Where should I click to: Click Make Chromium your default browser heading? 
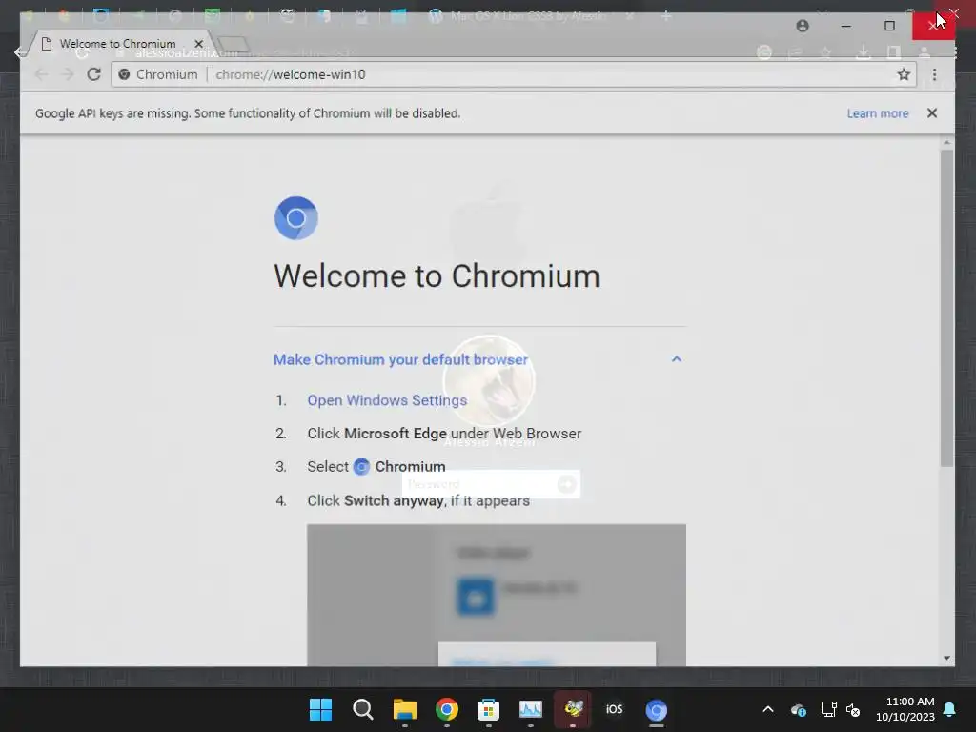click(x=401, y=359)
